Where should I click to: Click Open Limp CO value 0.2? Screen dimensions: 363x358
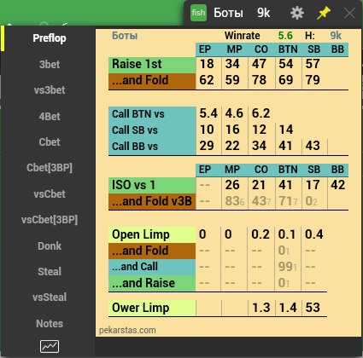pyautogui.click(x=261, y=234)
